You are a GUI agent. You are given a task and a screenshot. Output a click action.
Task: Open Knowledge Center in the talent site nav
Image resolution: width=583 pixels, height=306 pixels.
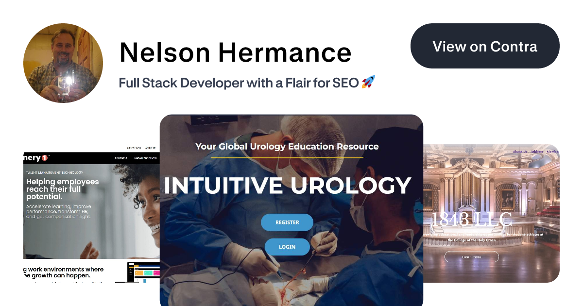[144, 158]
